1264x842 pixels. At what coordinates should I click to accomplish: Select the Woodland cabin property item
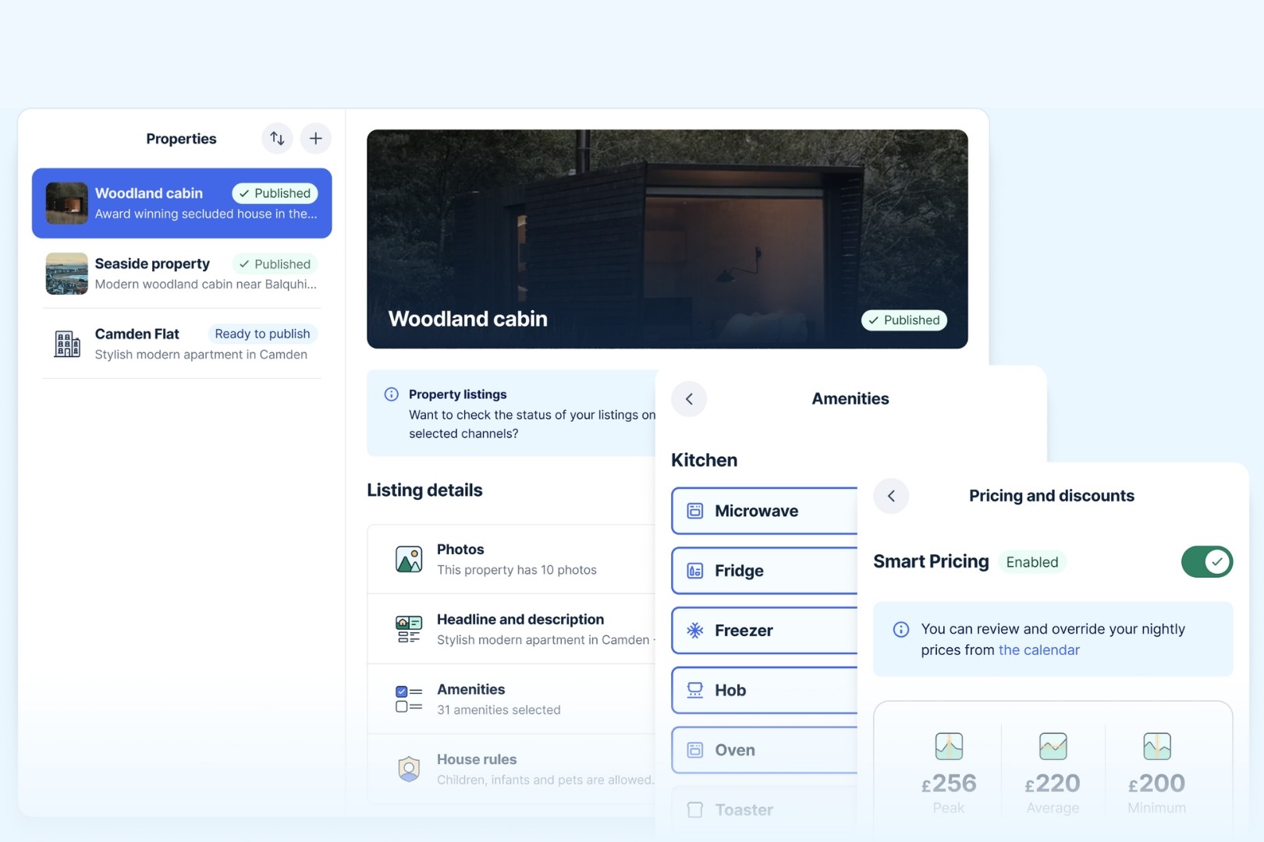coord(181,203)
